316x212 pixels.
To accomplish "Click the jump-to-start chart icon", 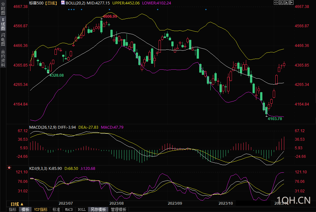I will pos(281,3).
